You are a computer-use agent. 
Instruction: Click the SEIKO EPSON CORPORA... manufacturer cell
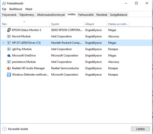click(67, 30)
